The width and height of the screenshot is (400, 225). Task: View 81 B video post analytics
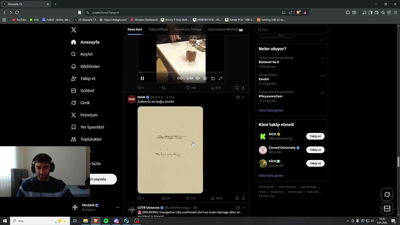[x=216, y=88]
